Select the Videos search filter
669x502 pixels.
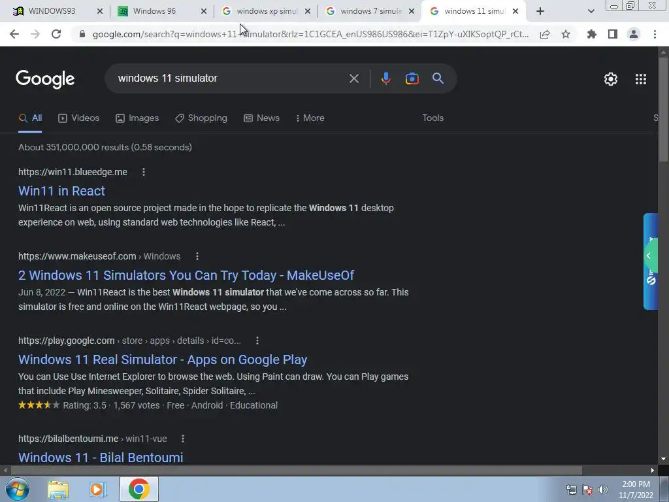coord(79,118)
